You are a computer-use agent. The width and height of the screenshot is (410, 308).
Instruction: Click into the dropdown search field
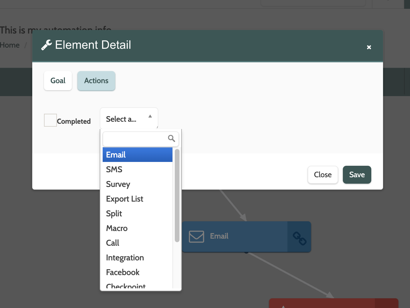click(135, 139)
